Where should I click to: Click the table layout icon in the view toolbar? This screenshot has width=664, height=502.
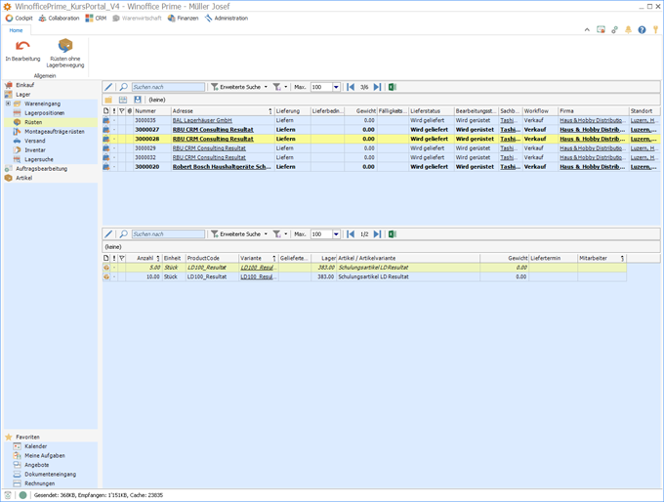[x=123, y=100]
